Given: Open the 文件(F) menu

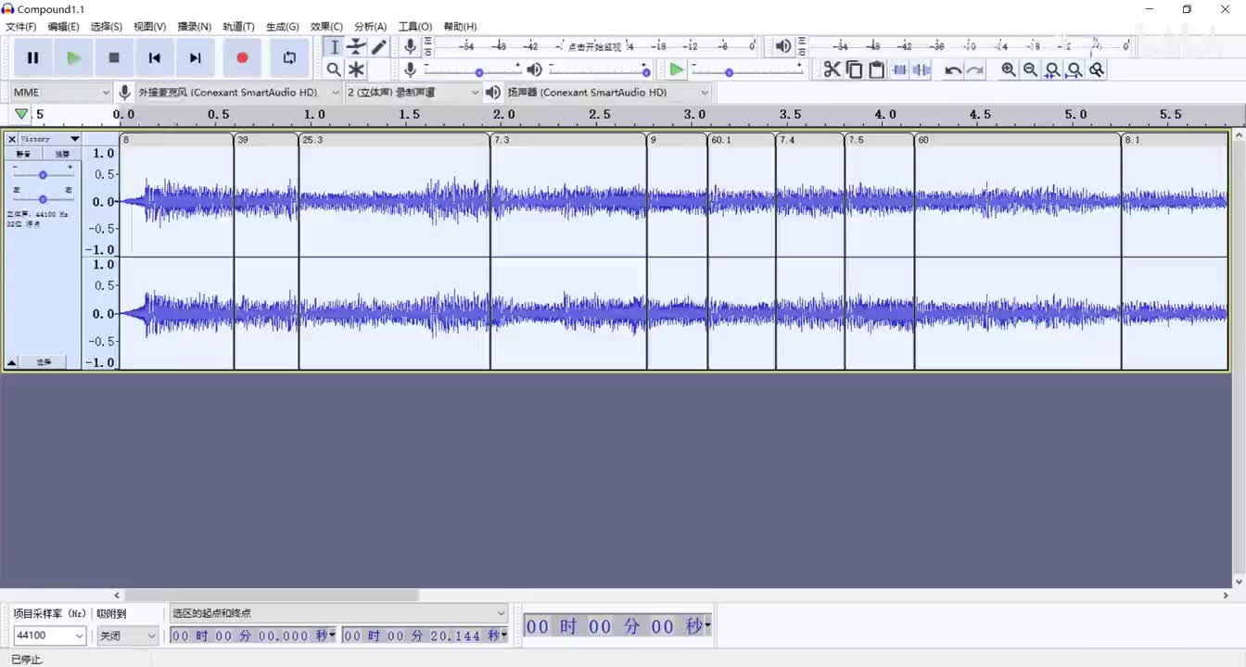Looking at the screenshot, I should coord(21,27).
